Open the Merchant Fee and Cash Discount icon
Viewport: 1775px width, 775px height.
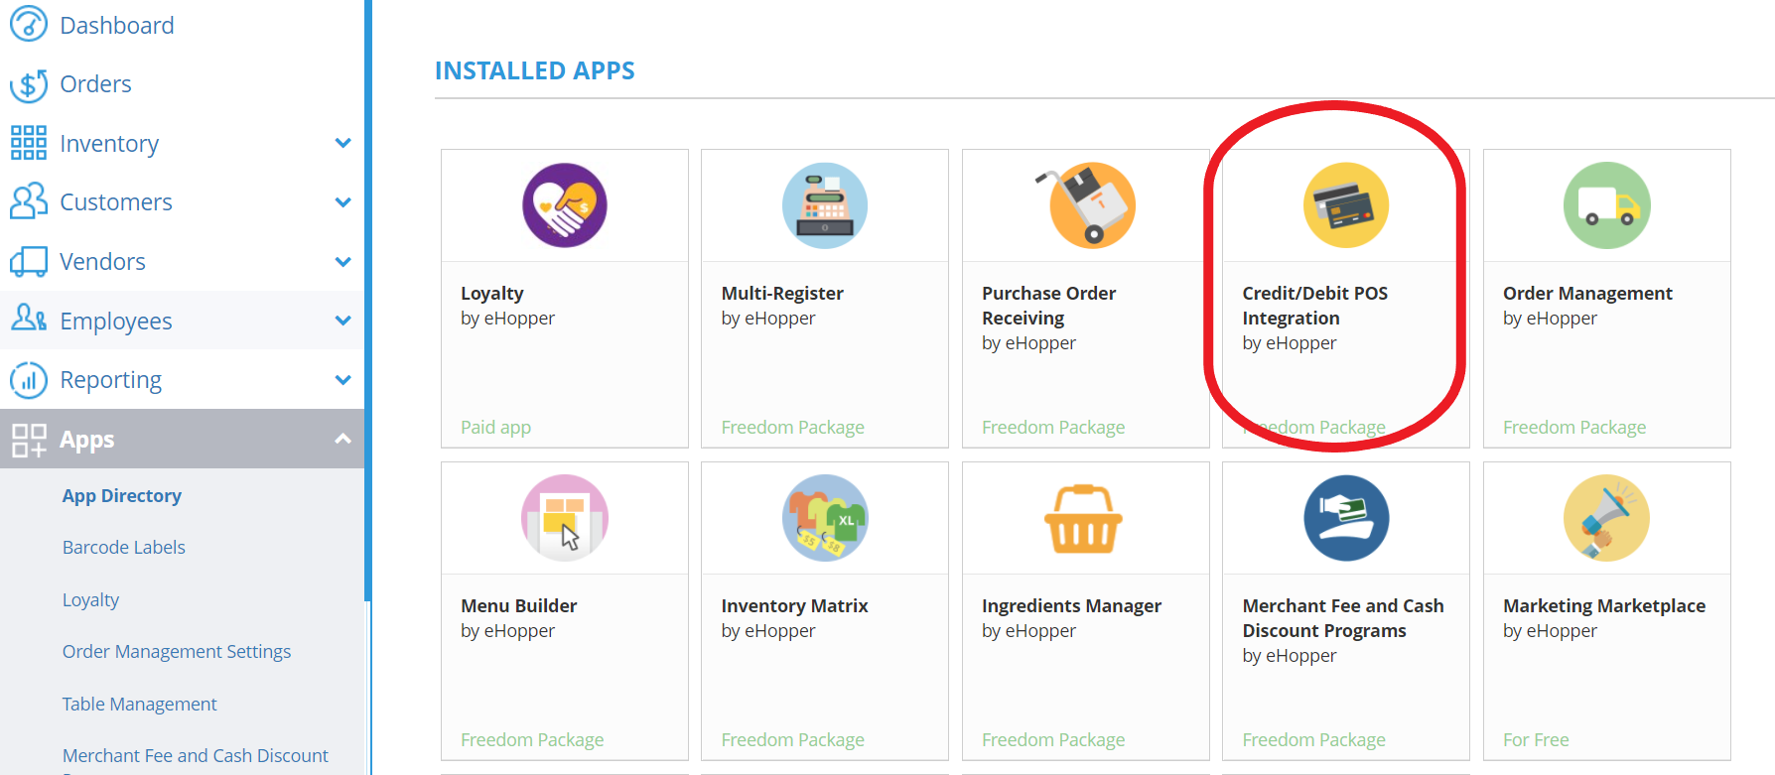click(x=1346, y=518)
